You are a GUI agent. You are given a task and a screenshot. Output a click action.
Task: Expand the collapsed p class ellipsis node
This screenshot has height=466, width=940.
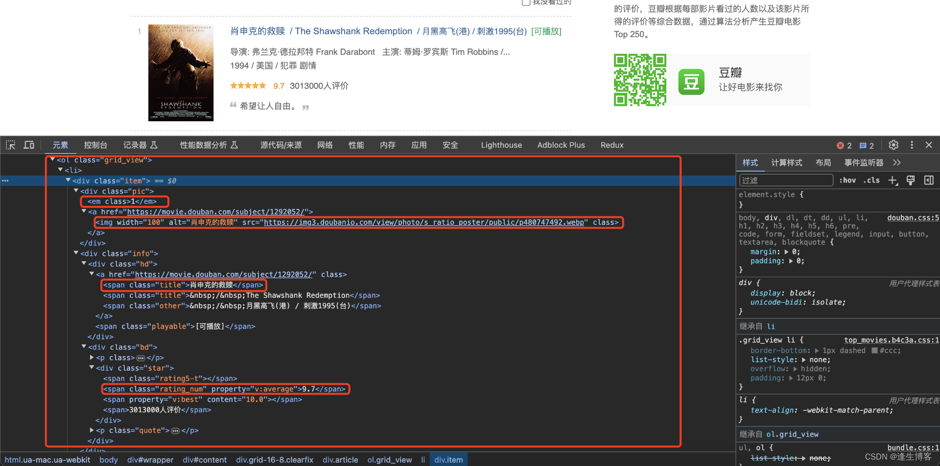(x=141, y=358)
